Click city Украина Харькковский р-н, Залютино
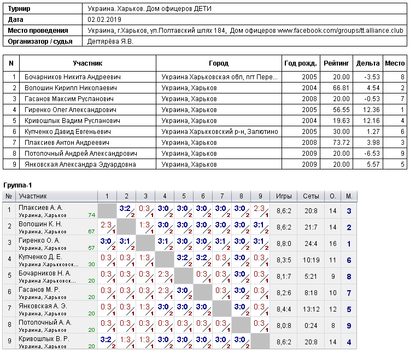 click(220, 132)
